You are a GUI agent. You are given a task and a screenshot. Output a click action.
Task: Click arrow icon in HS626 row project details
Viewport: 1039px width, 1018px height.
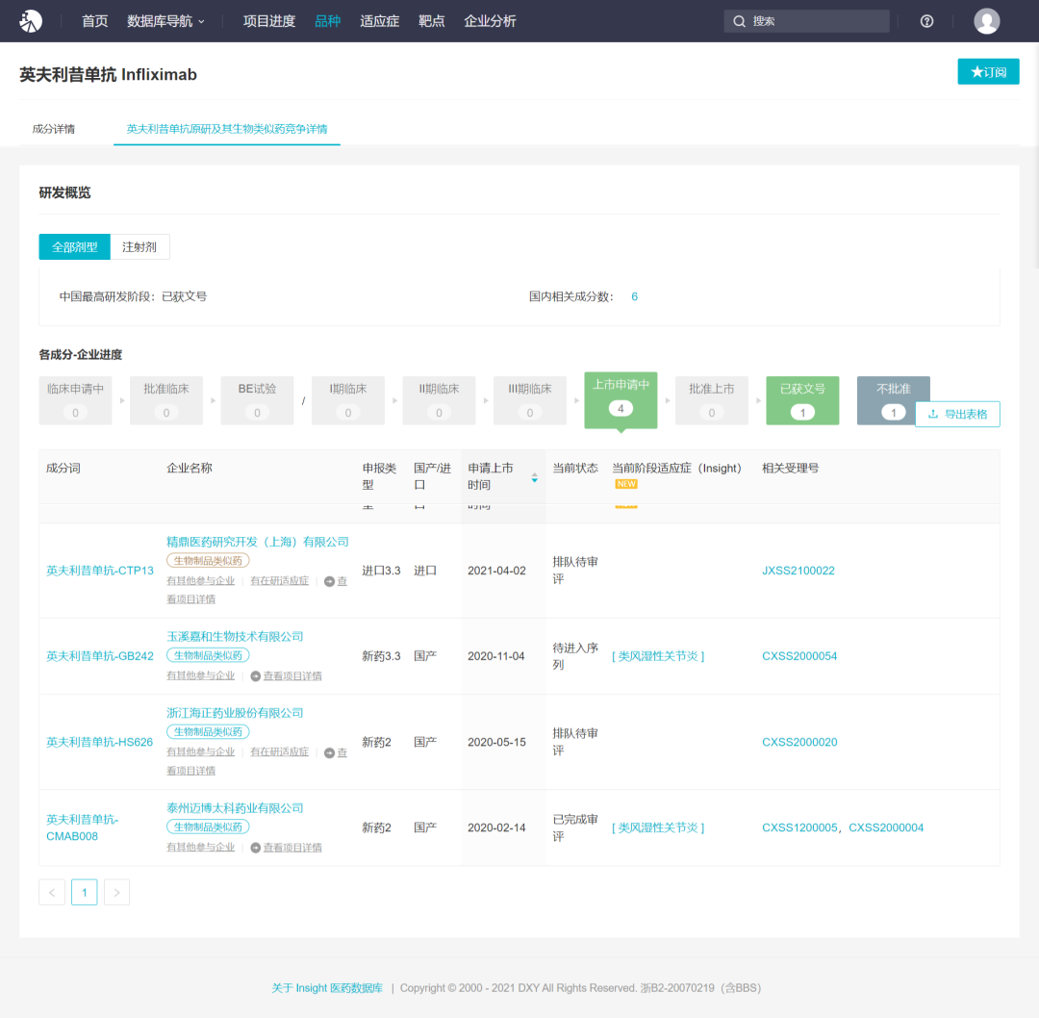(329, 752)
